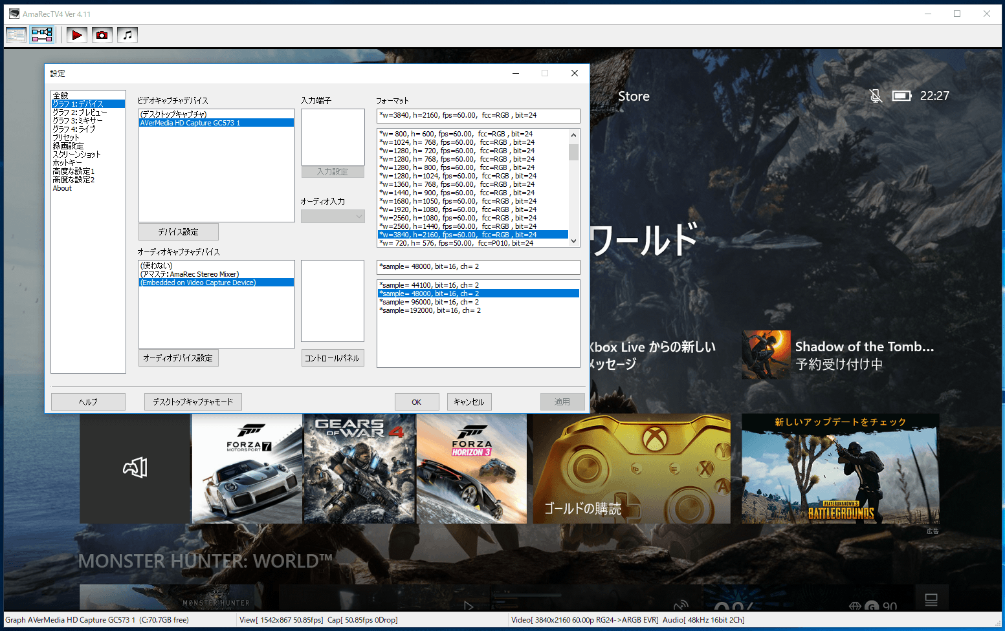Click the graph view toolbar icon

[x=42, y=35]
